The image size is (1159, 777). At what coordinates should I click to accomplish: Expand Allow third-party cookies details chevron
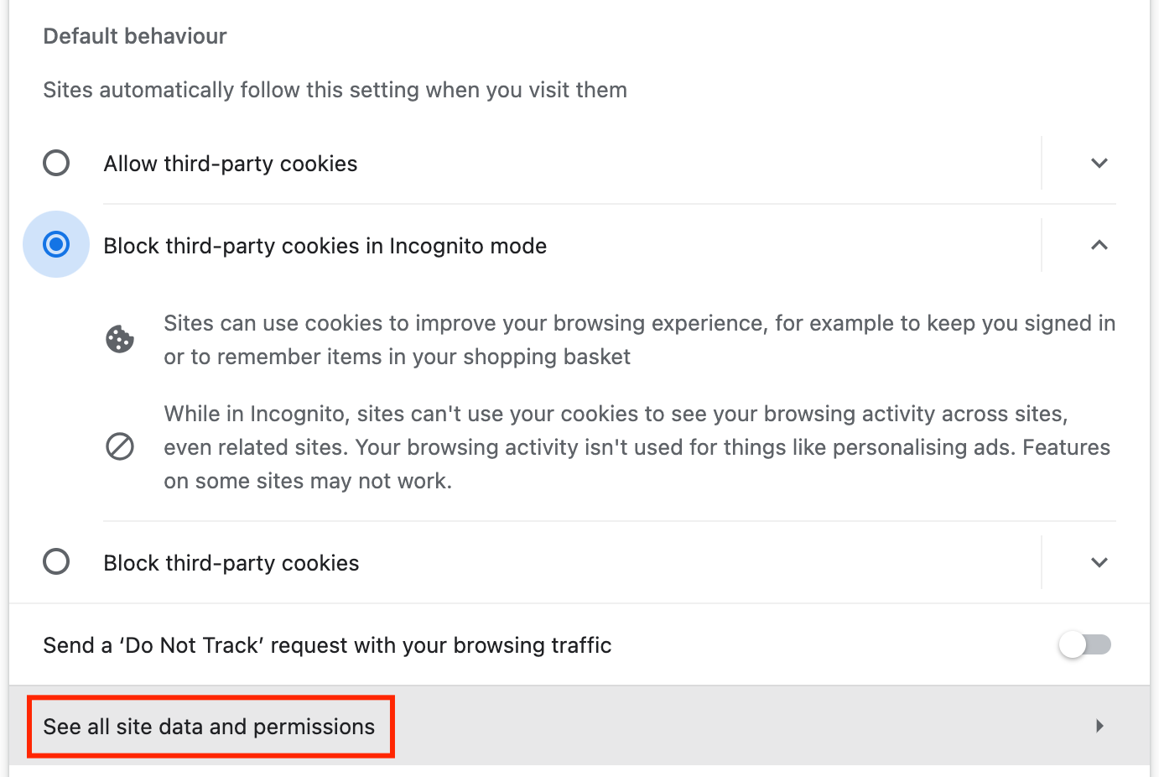coord(1099,163)
